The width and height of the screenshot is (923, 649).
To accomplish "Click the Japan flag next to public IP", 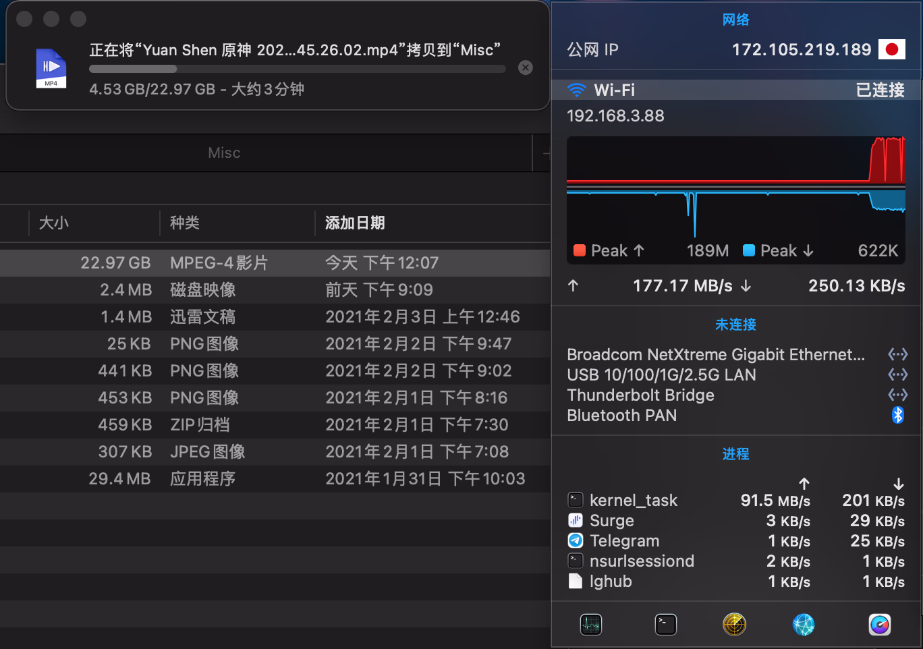I will [891, 49].
